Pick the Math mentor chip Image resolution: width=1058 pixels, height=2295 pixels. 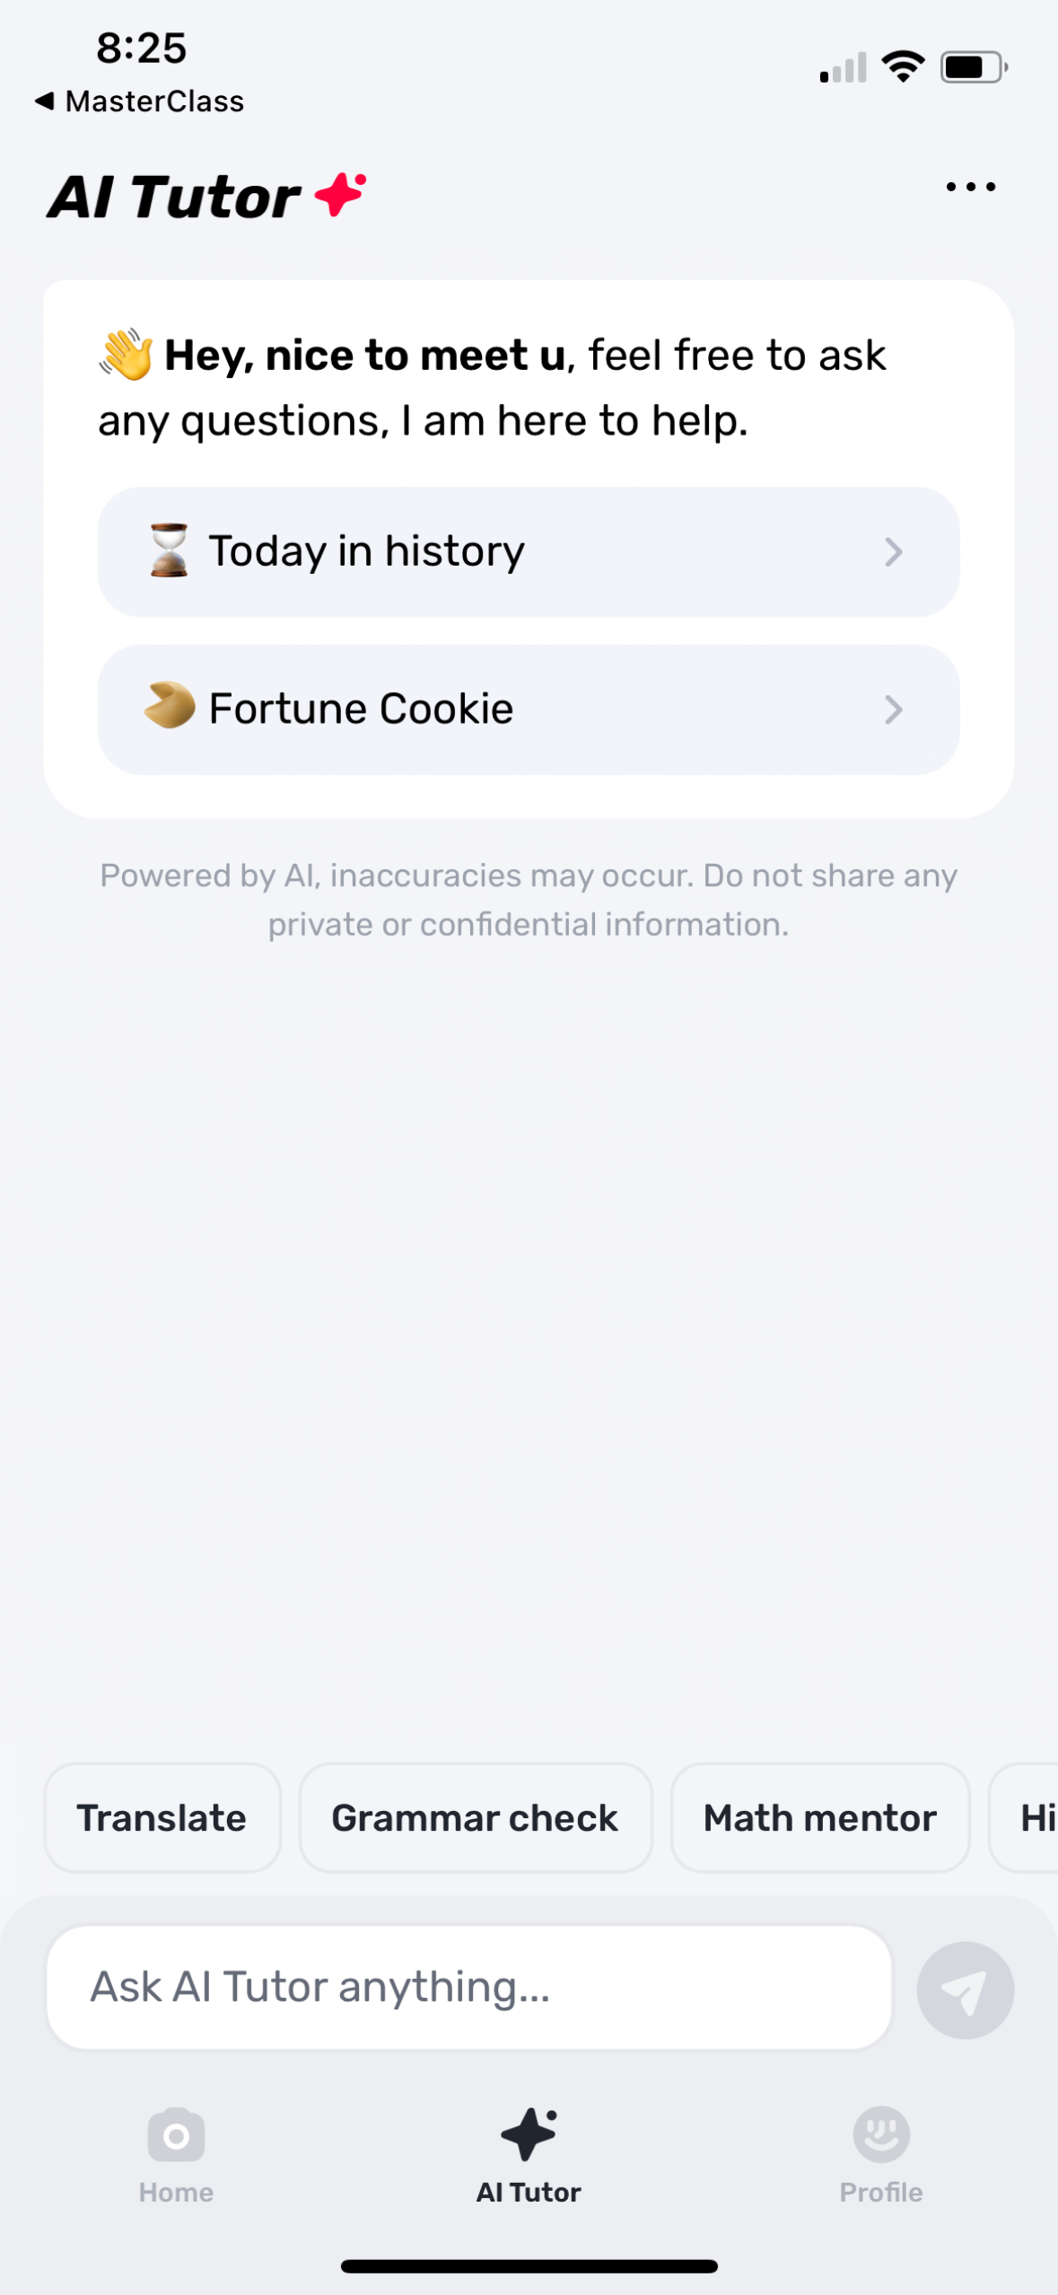click(x=819, y=1818)
